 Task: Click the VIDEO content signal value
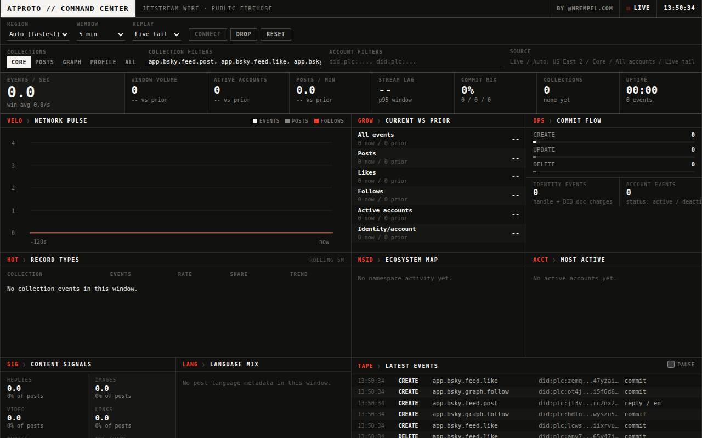[x=14, y=418]
